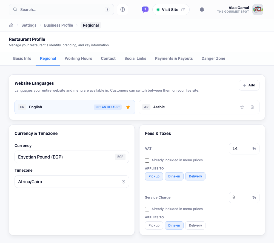This screenshot has height=243, width=274.
Task: Delete Arabic language with trash icon
Action: [x=252, y=107]
